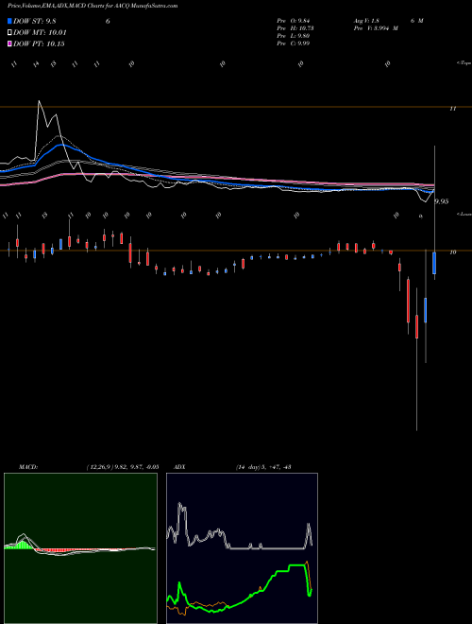Click the 'ADX' panel heading
The width and height of the screenshot is (472, 624).
(179, 467)
